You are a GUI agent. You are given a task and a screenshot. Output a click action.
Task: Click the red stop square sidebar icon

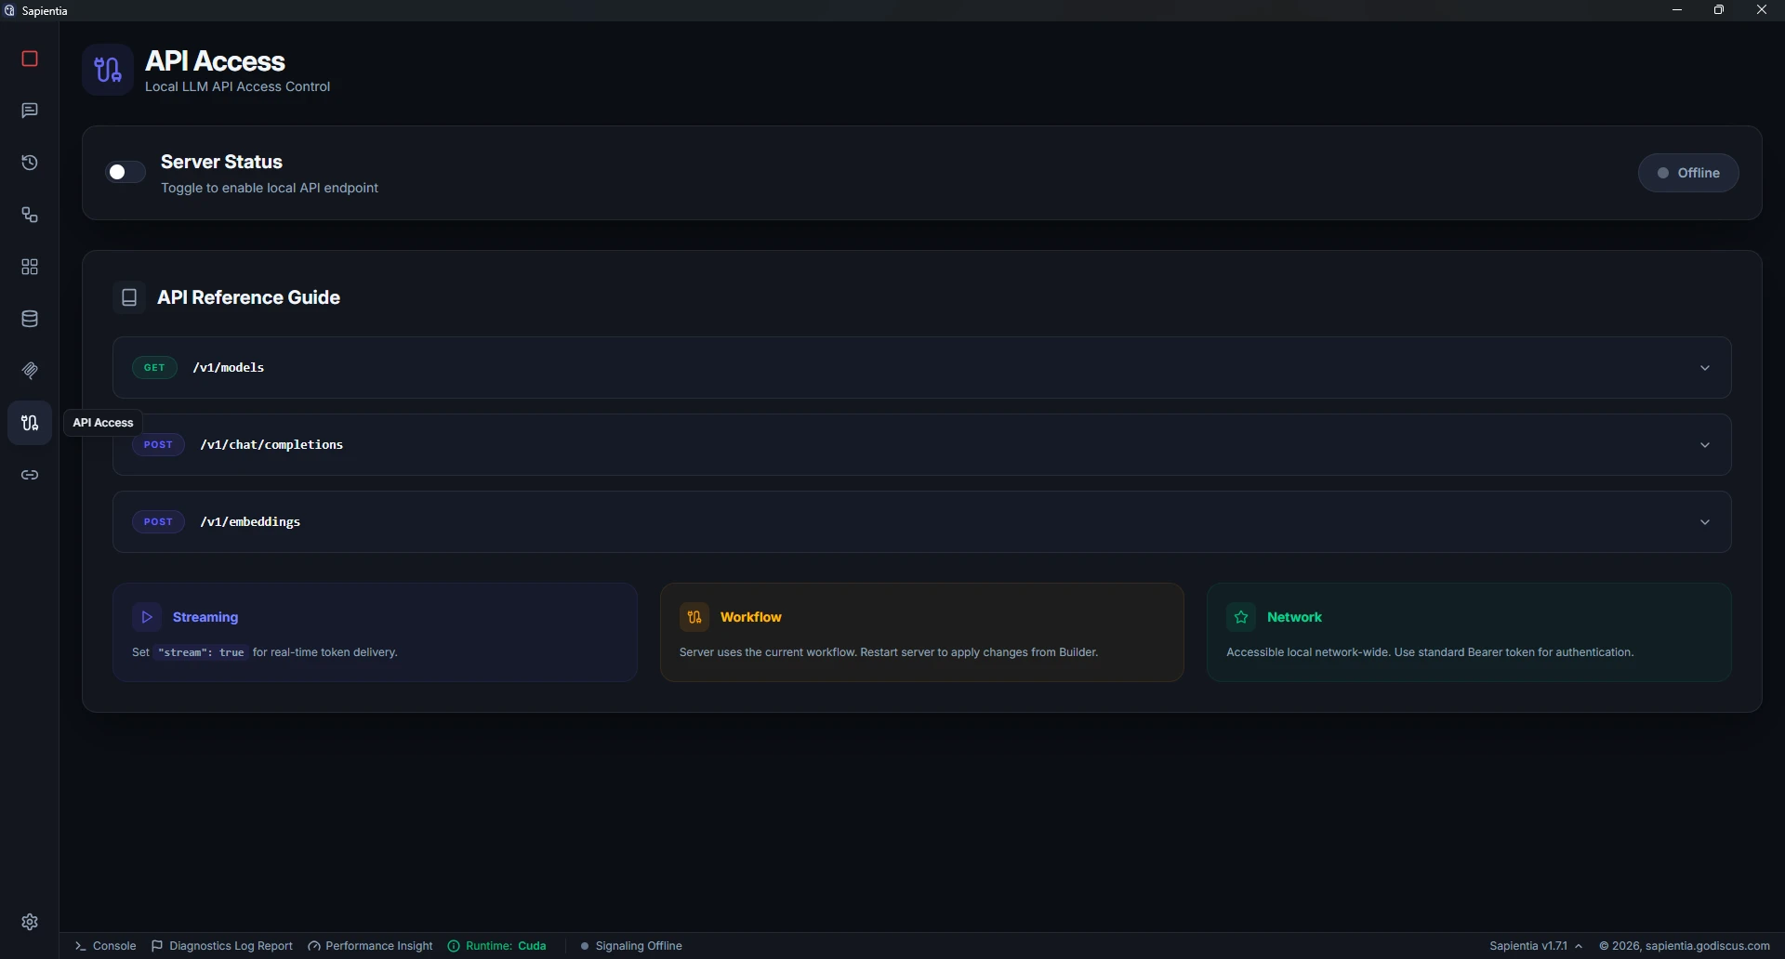30,59
